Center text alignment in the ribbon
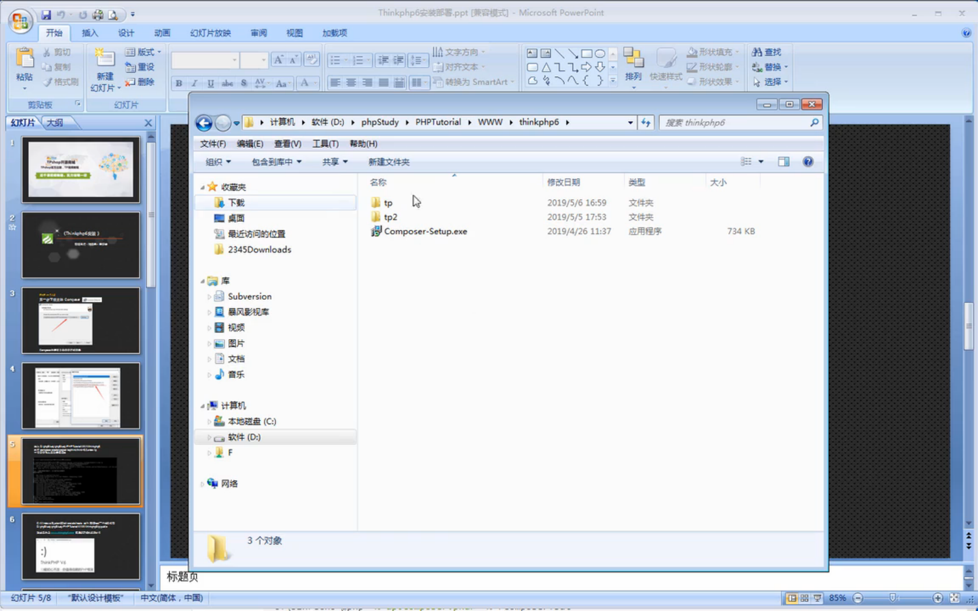The width and height of the screenshot is (978, 611). pos(351,83)
